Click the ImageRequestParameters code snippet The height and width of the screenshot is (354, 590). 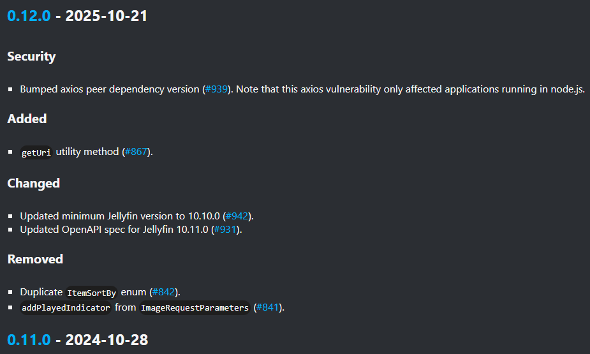(194, 307)
